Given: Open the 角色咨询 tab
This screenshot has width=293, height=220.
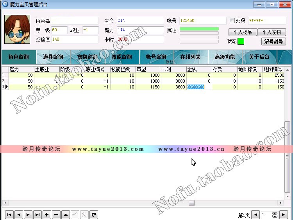Looking at the screenshot, I should [x=19, y=57].
